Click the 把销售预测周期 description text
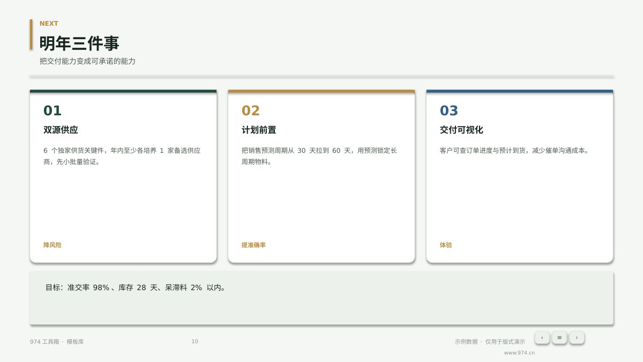The image size is (643, 362). (319, 156)
